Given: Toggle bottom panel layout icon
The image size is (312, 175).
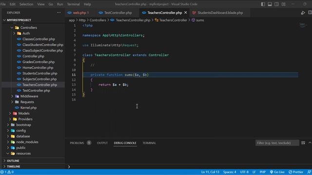Looking at the screenshot, I should pos(270,4).
